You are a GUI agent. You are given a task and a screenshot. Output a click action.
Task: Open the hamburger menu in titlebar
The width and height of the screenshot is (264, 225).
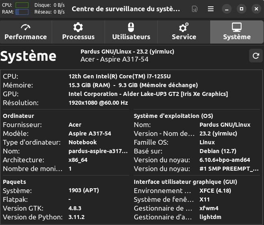pos(211,9)
